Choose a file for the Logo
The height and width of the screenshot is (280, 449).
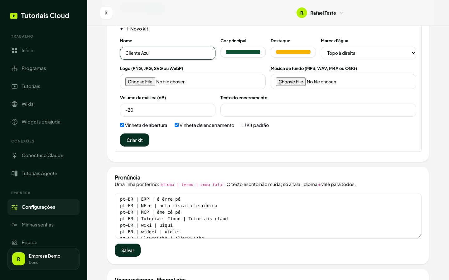coord(140,82)
